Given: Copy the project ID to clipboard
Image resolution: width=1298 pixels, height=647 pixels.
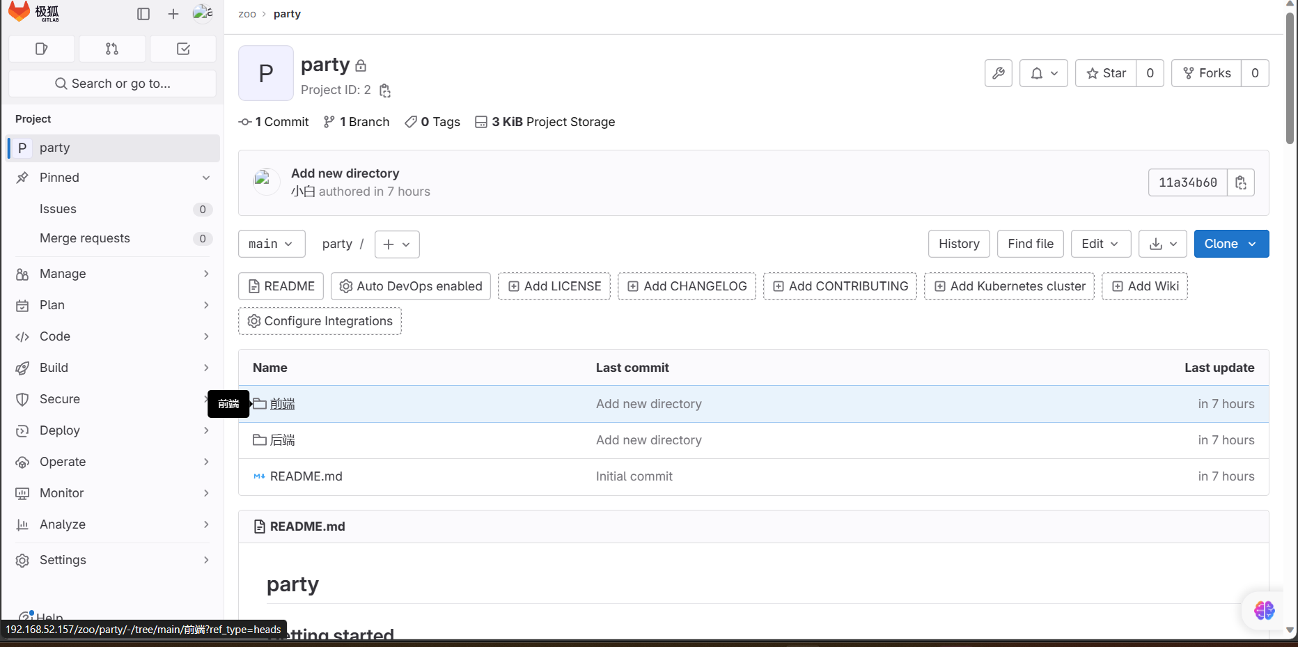Looking at the screenshot, I should click(x=384, y=91).
